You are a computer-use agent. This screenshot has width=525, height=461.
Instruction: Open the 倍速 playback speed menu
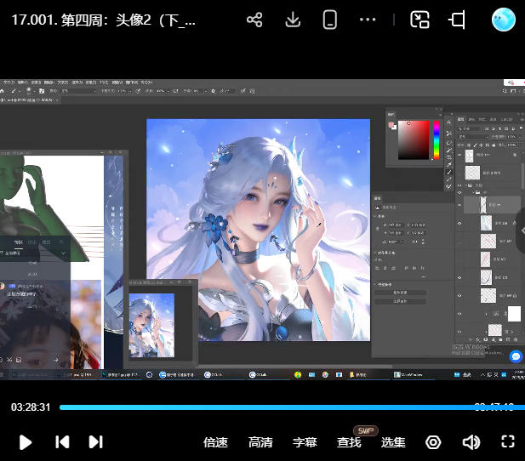[x=215, y=442]
